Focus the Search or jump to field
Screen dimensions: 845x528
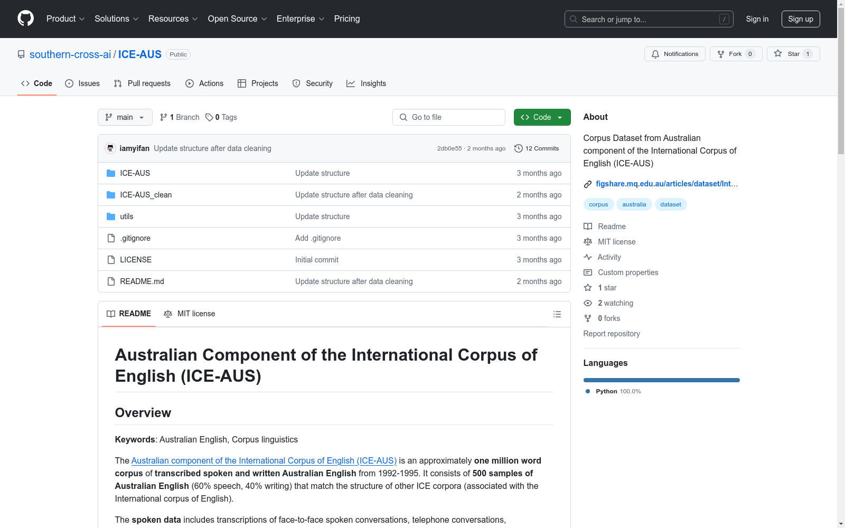point(649,19)
